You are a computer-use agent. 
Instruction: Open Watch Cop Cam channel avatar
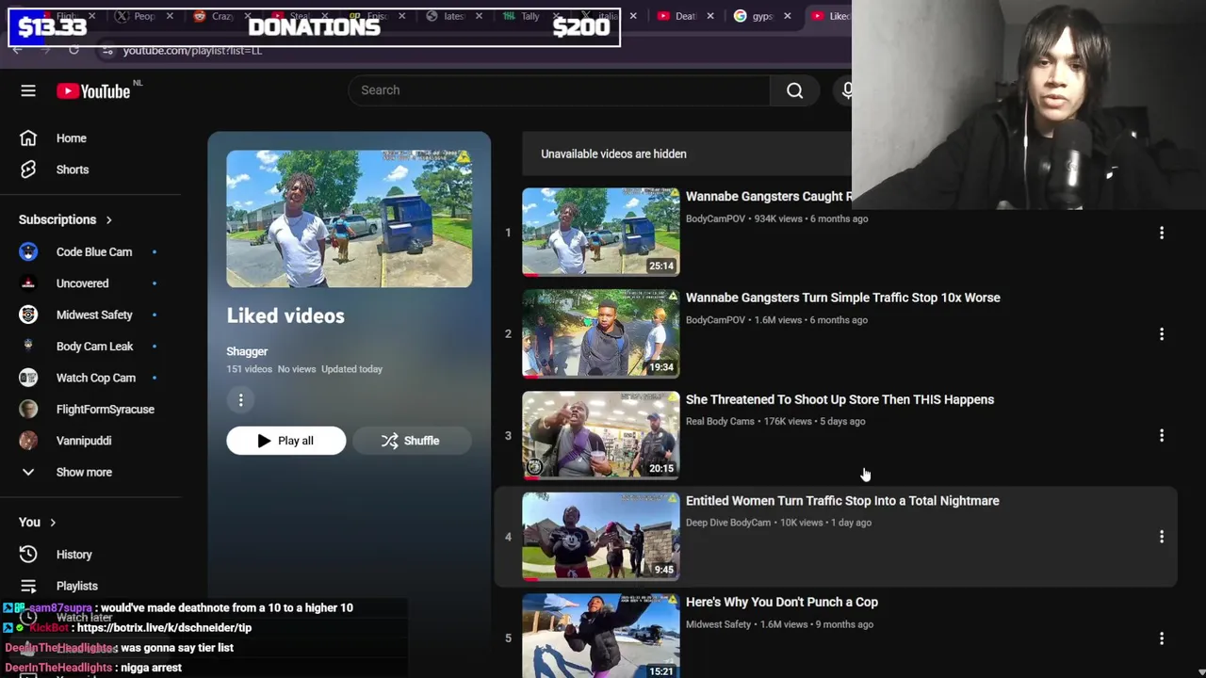click(28, 378)
